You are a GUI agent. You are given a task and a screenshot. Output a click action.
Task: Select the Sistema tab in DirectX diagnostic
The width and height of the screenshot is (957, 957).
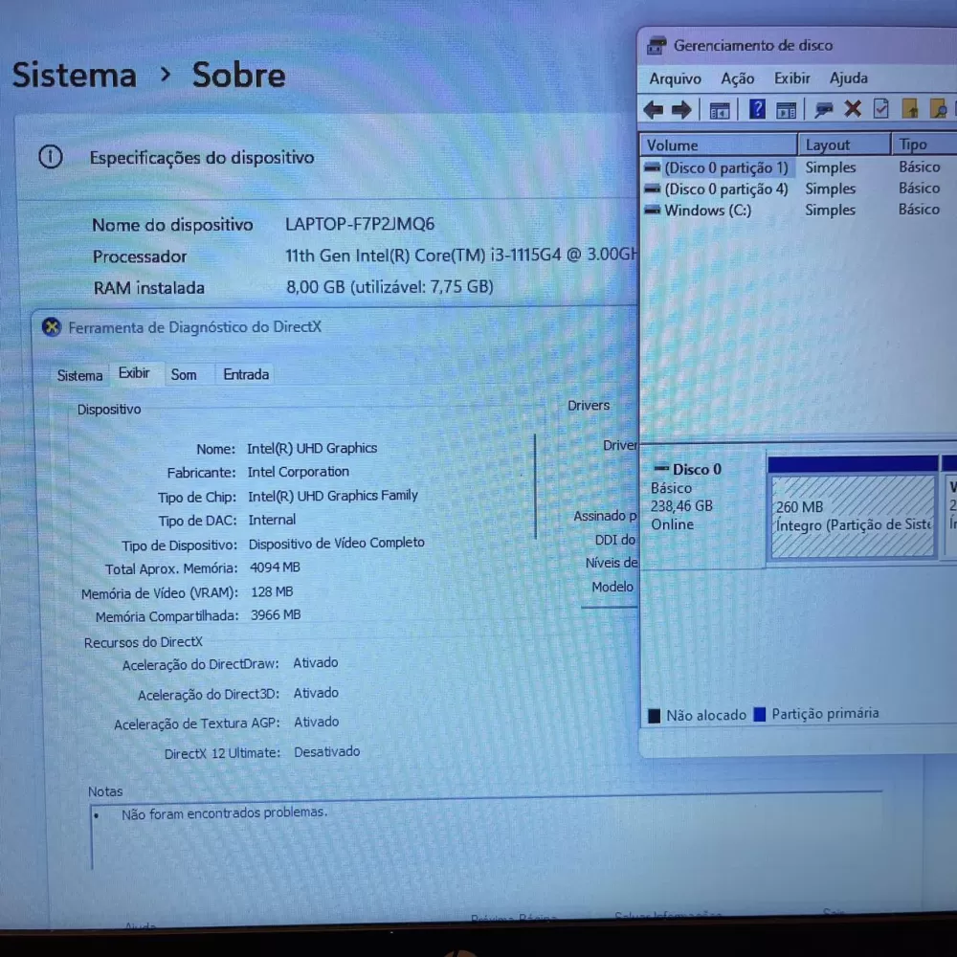point(79,375)
